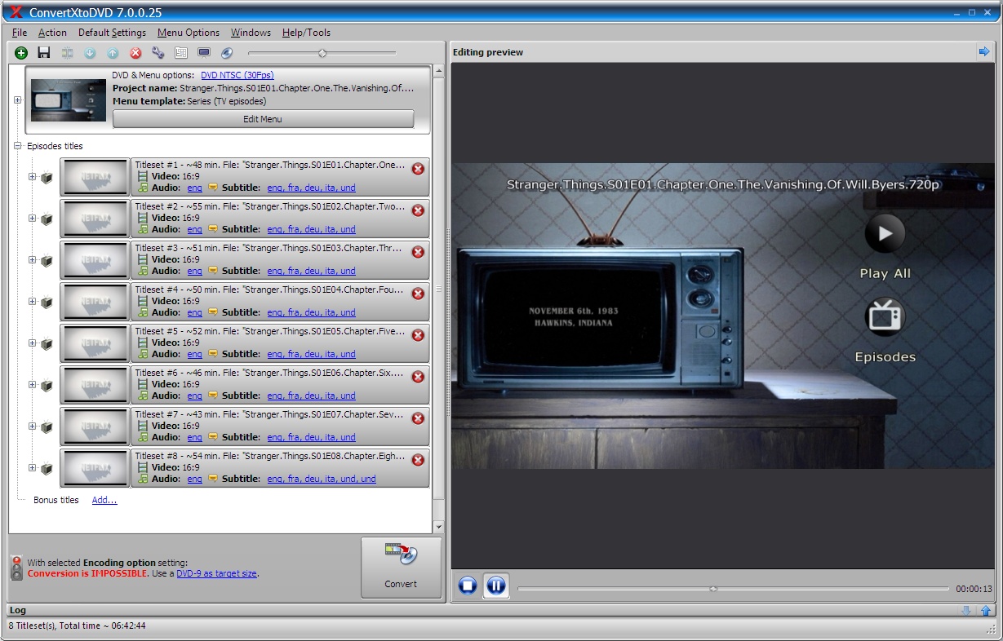The width and height of the screenshot is (1003, 641).
Task: Click the film strip Video icon of Titleset #2
Action: pyautogui.click(x=143, y=218)
